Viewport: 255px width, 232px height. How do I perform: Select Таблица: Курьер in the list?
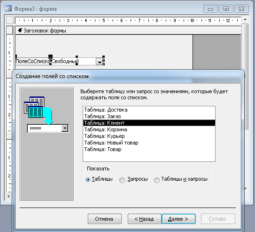149,136
